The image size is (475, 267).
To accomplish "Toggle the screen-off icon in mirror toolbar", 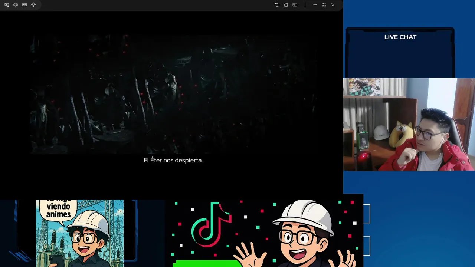I will (7, 5).
